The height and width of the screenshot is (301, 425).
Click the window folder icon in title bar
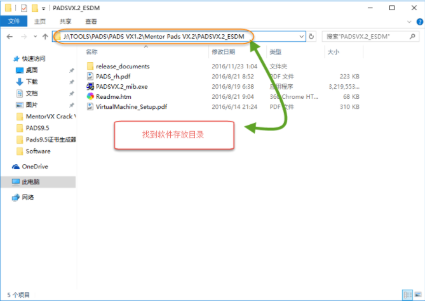pos(8,8)
